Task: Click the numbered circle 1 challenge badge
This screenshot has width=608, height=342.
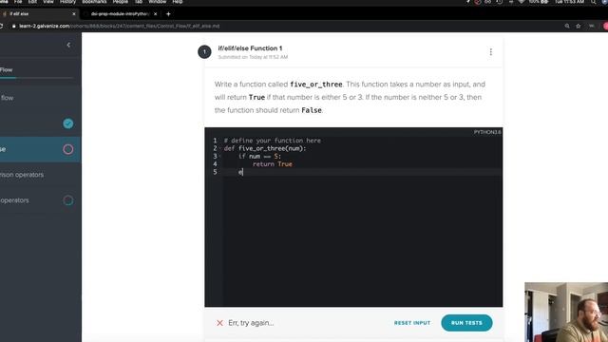Action: coord(205,51)
